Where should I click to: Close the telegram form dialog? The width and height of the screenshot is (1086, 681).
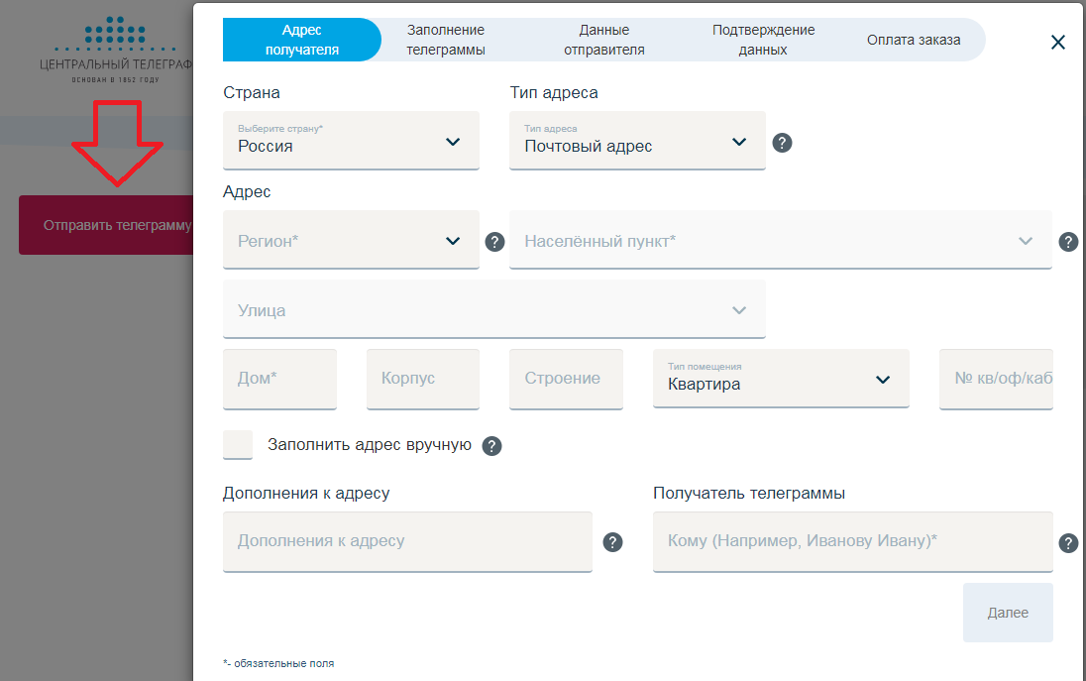1057,42
